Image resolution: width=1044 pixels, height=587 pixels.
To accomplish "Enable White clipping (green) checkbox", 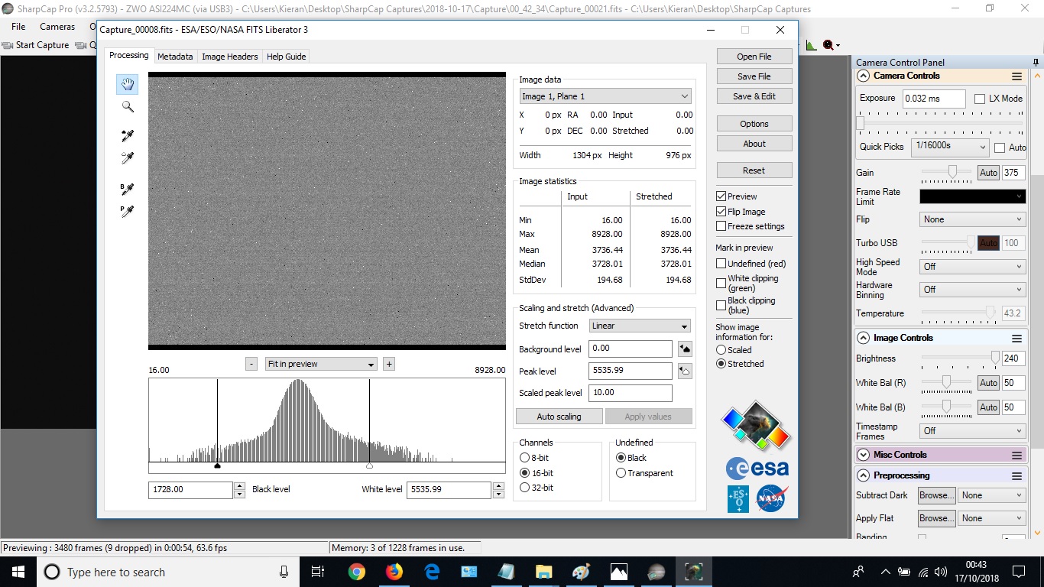I will (721, 283).
